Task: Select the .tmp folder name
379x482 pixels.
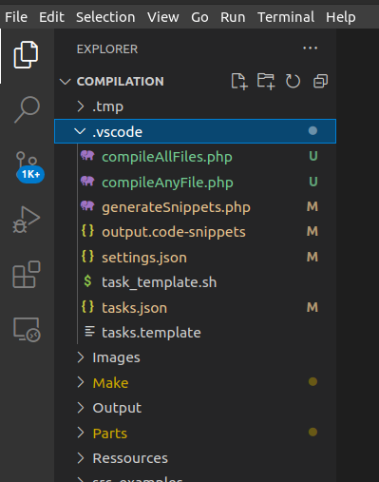Action: pyautogui.click(x=107, y=106)
